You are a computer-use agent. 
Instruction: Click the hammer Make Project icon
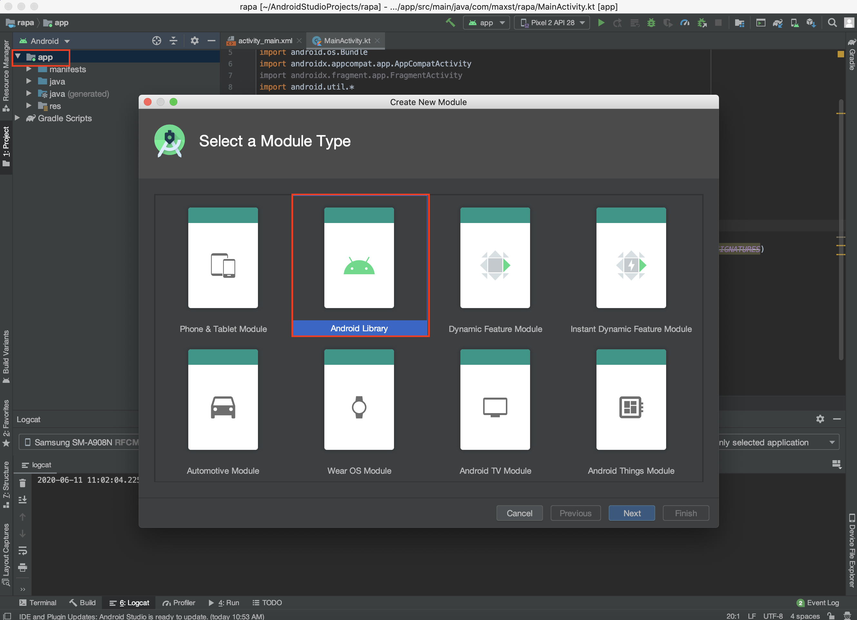(x=450, y=23)
